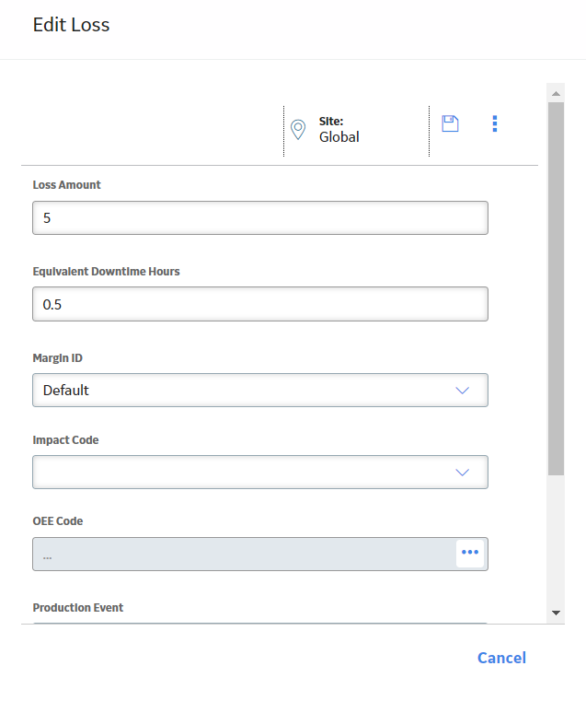
Task: Click the scrollbar up arrow
Action: [x=556, y=93]
